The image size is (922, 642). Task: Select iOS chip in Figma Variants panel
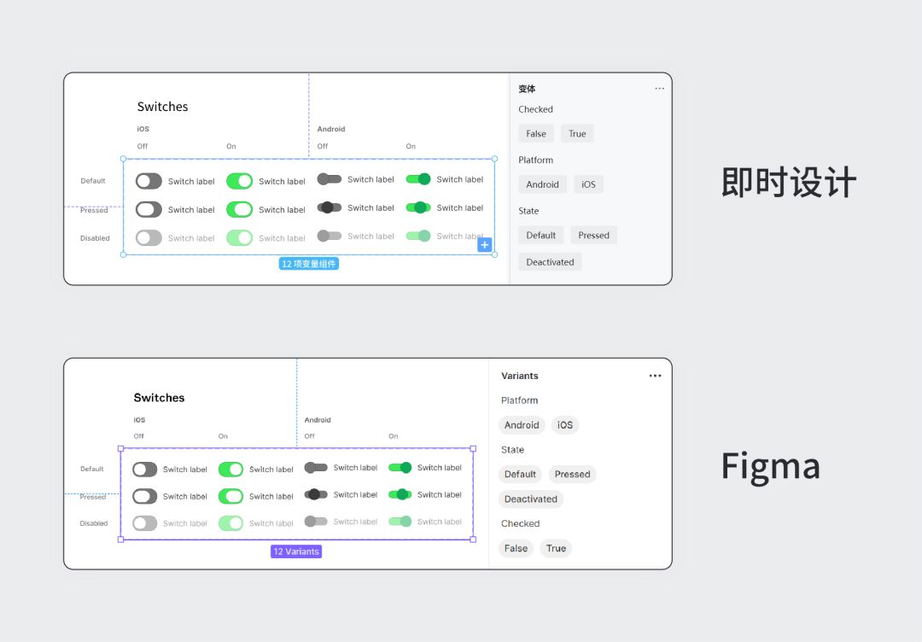tap(564, 425)
